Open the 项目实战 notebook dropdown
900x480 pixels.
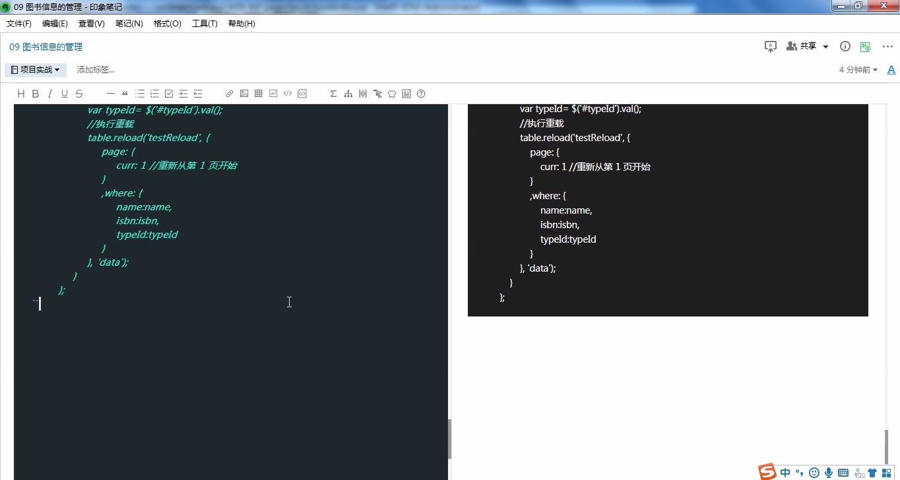coord(36,69)
